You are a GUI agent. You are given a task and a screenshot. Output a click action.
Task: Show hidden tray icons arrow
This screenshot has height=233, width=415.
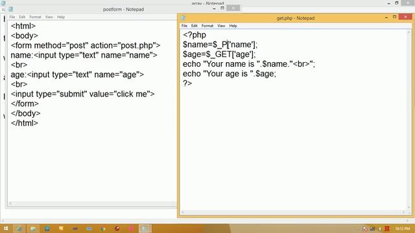tap(357, 229)
